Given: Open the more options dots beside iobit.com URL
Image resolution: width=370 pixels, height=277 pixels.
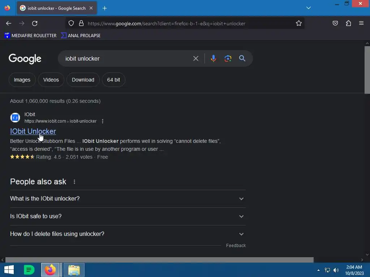Looking at the screenshot, I should click(102, 121).
